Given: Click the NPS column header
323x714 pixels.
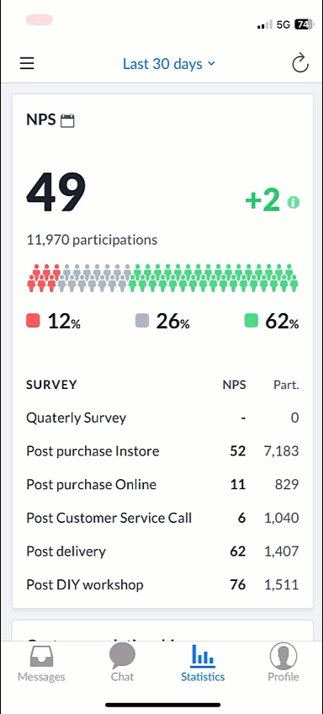Looking at the screenshot, I should click(234, 385).
